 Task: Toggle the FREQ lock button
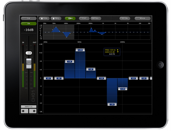click(x=56, y=18)
